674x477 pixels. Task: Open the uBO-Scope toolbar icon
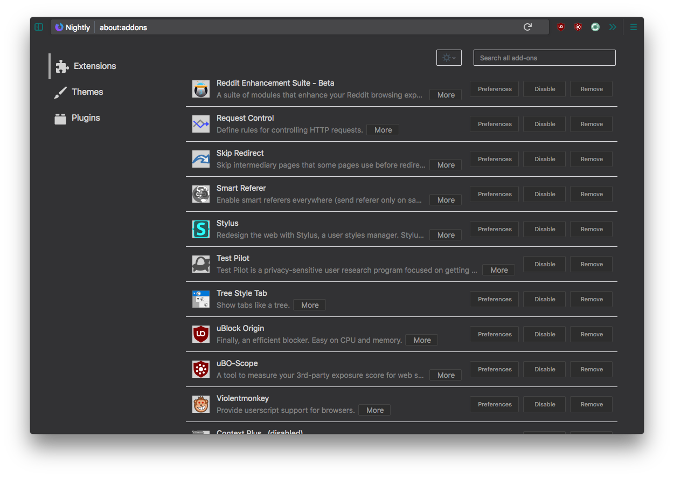tap(578, 27)
